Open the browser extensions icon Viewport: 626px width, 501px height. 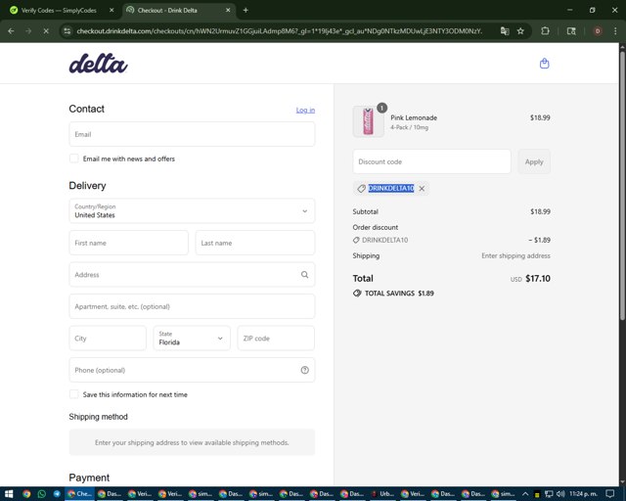(x=545, y=30)
